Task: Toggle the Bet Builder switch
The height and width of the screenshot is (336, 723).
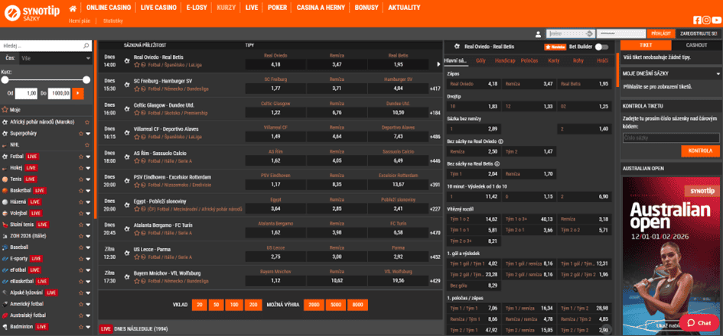Action: (x=601, y=47)
